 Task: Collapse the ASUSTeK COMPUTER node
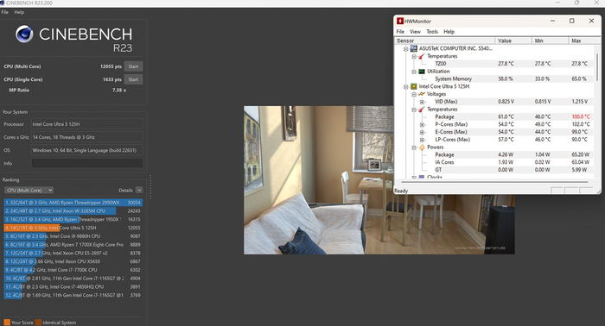[x=406, y=49]
